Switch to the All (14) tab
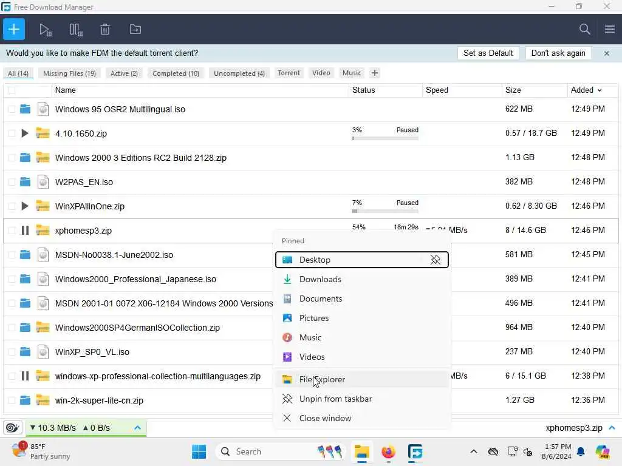This screenshot has height=466, width=622. point(18,73)
